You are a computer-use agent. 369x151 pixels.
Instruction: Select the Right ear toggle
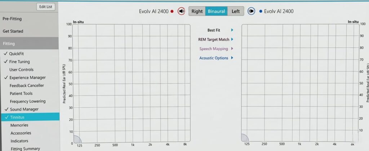click(197, 11)
